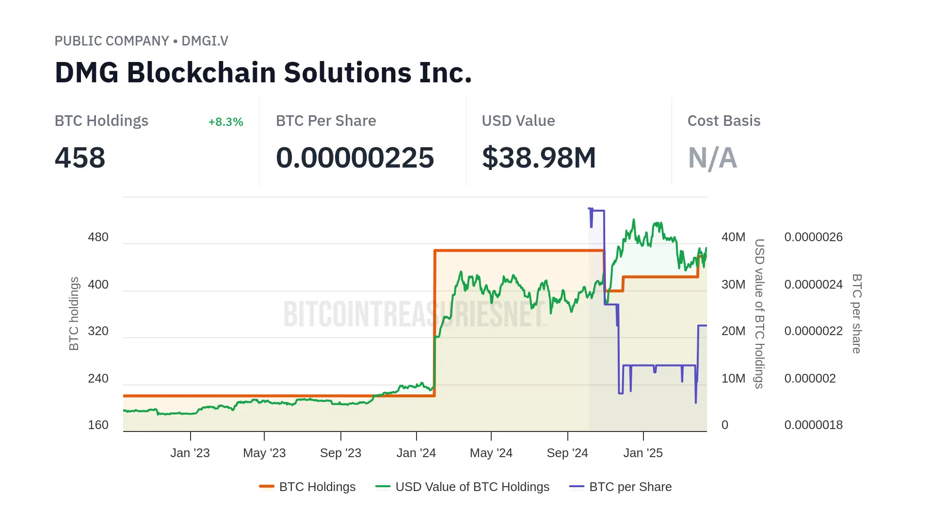Click the Sep '23 x-axis tick label
Image resolution: width=931 pixels, height=523 pixels.
point(340,453)
